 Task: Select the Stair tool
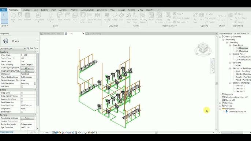(x=121, y=17)
